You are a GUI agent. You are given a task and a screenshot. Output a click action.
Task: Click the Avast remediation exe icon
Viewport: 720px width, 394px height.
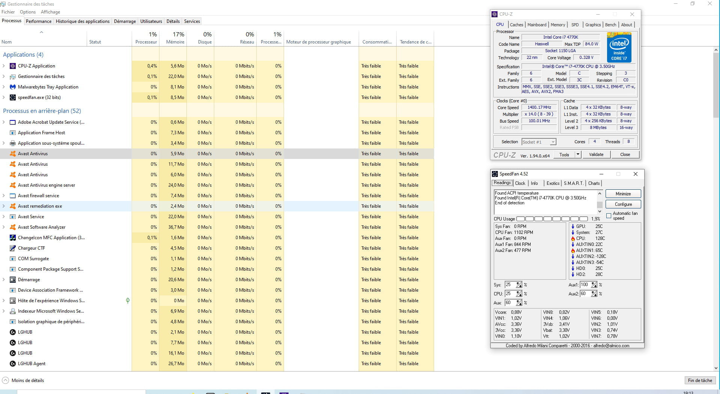(12, 206)
